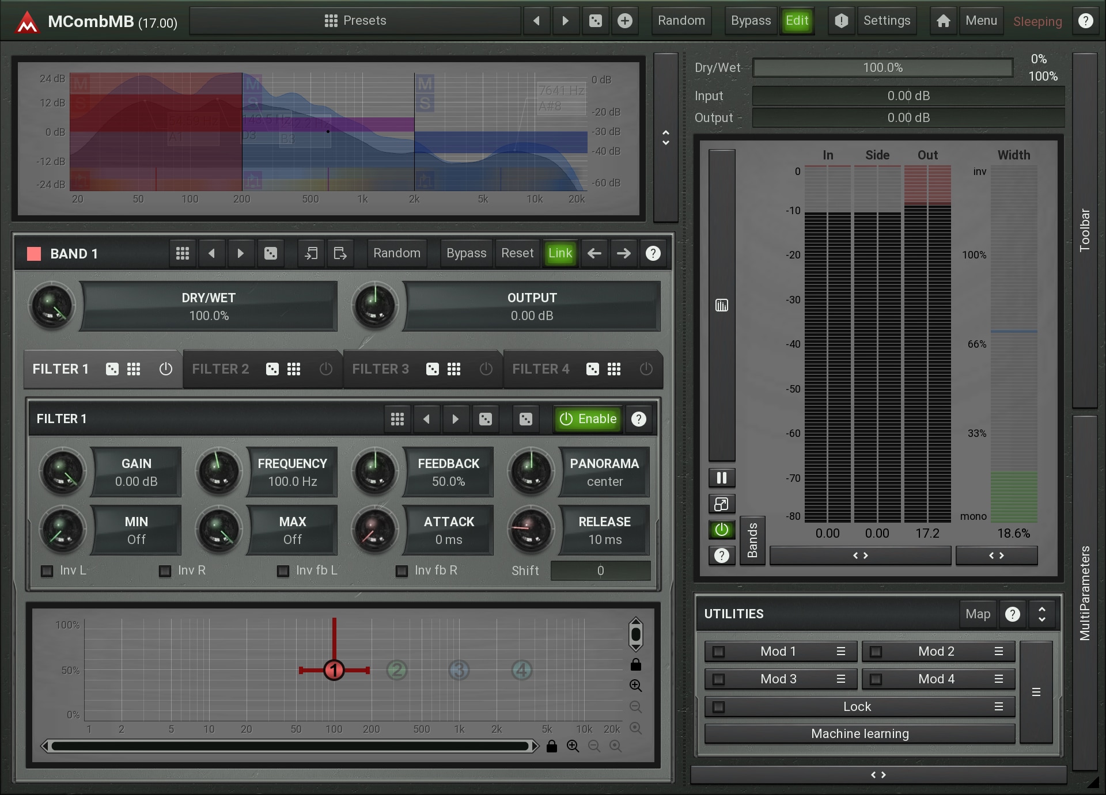Viewport: 1106px width, 795px height.
Task: Click the Machine learning button
Action: (x=859, y=734)
